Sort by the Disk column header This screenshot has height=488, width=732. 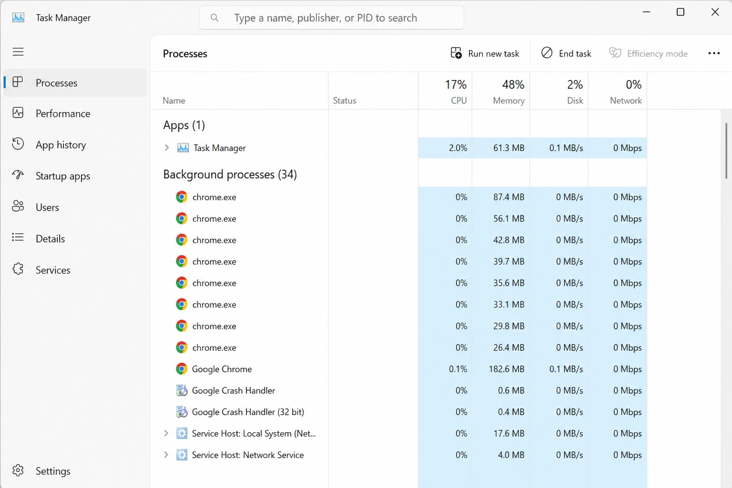point(559,91)
